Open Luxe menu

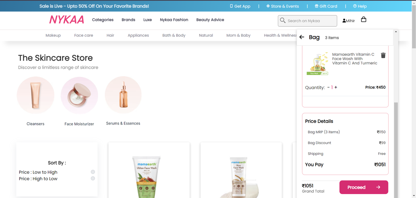(x=148, y=20)
